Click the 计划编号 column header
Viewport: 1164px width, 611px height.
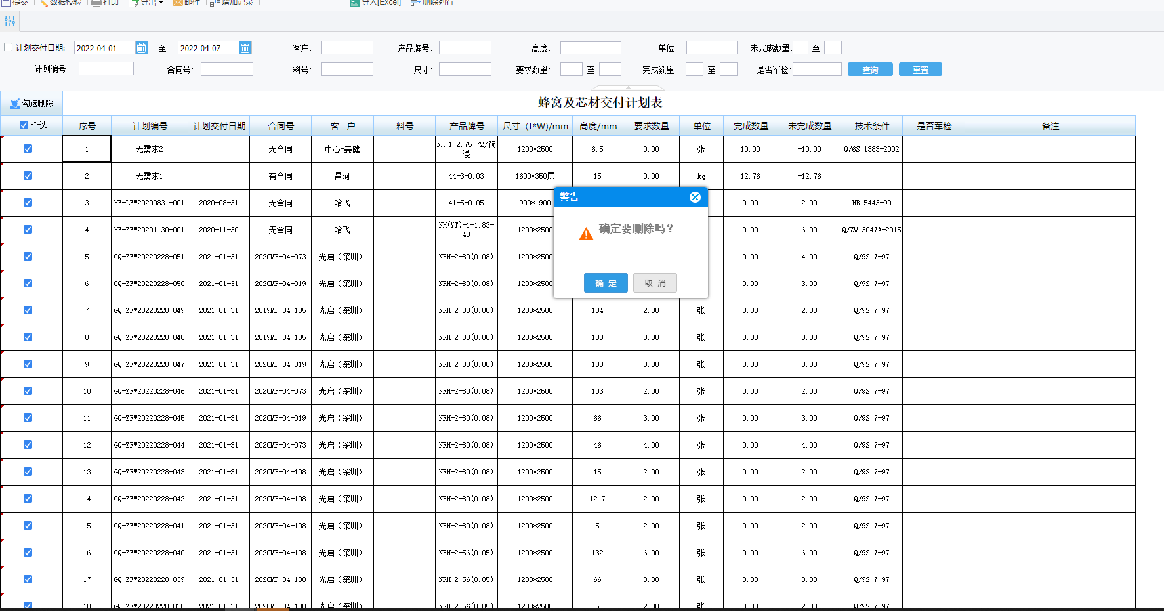click(x=150, y=126)
